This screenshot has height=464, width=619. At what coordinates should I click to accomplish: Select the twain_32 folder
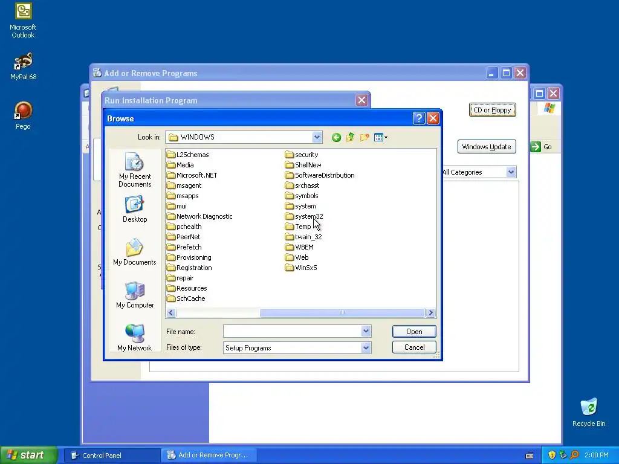(303, 237)
